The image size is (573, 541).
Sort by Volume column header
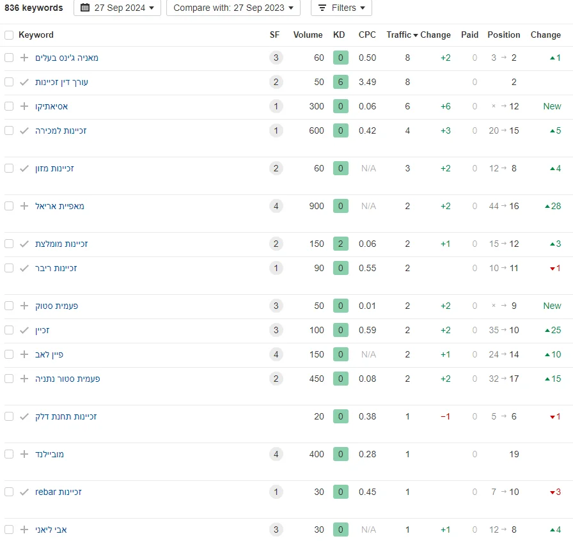tap(308, 35)
